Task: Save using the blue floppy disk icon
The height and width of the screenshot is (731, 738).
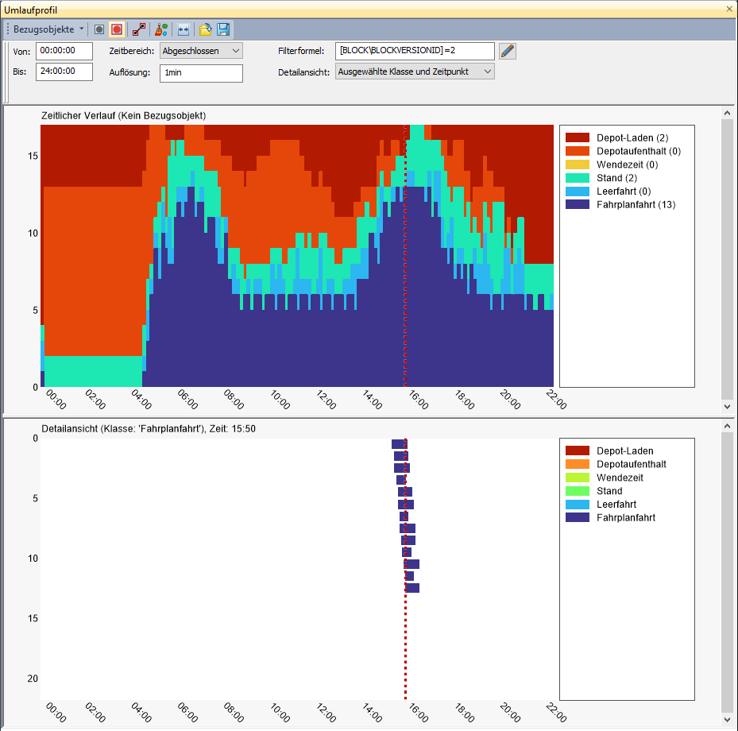Action: click(223, 29)
